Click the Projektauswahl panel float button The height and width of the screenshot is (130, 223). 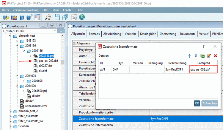tap(52, 25)
